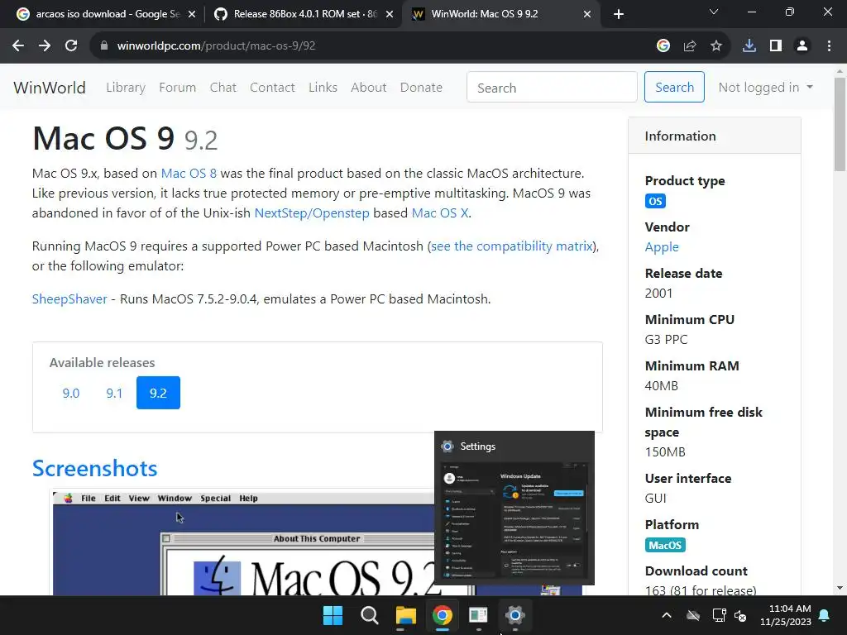
Task: Open the Windows Start menu
Action: pos(333,615)
